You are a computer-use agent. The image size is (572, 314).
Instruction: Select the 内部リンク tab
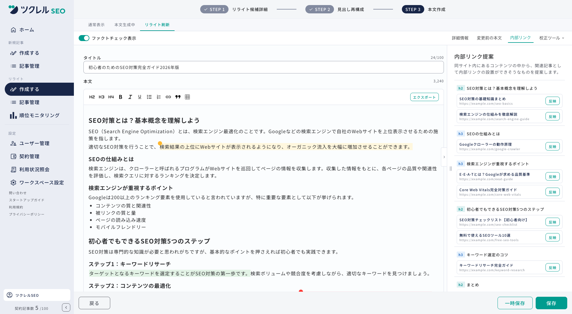[x=520, y=38]
